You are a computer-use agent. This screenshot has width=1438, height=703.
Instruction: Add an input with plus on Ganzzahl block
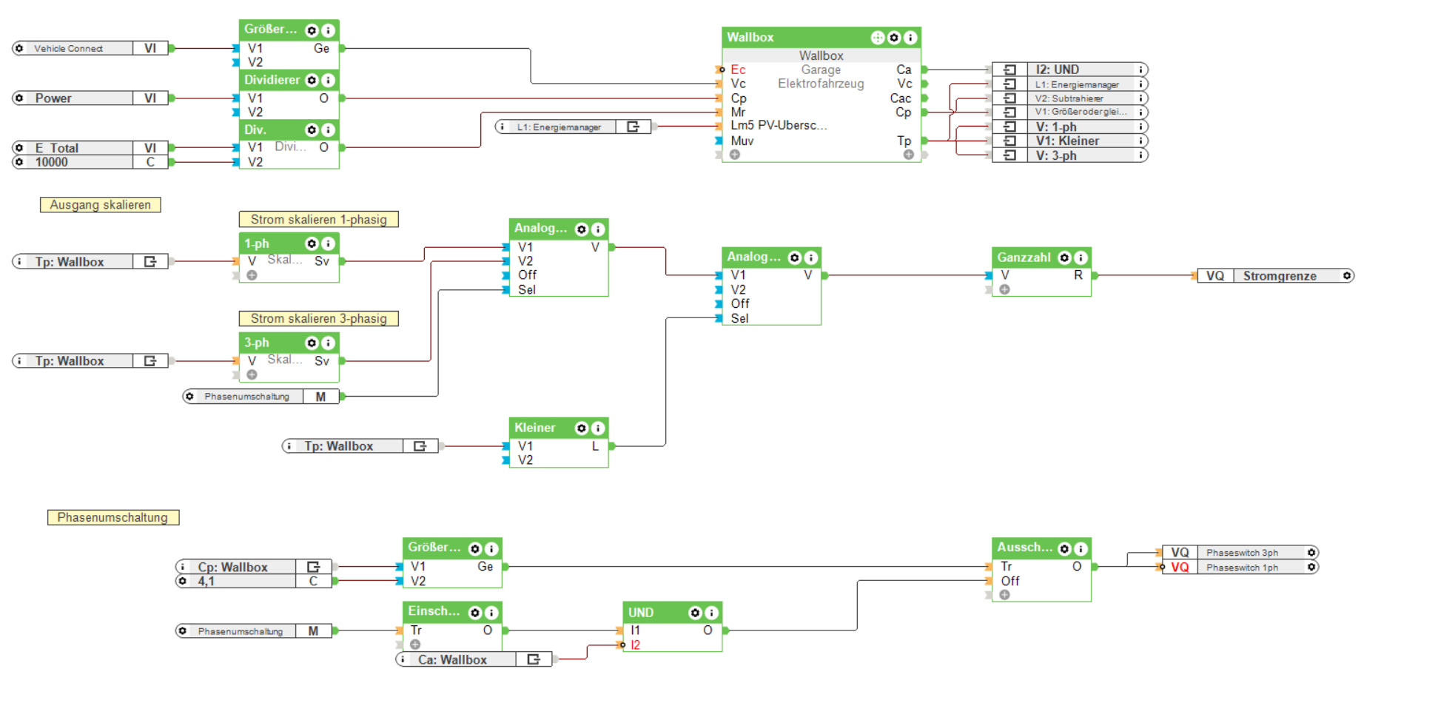pos(1004,289)
